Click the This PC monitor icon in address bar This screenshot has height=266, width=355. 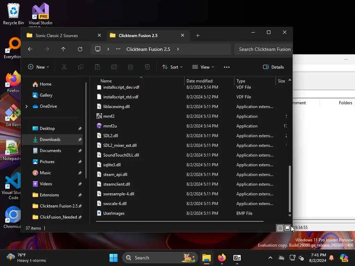point(98,49)
